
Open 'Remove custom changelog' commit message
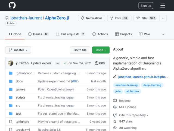pyautogui.click(x=59, y=73)
